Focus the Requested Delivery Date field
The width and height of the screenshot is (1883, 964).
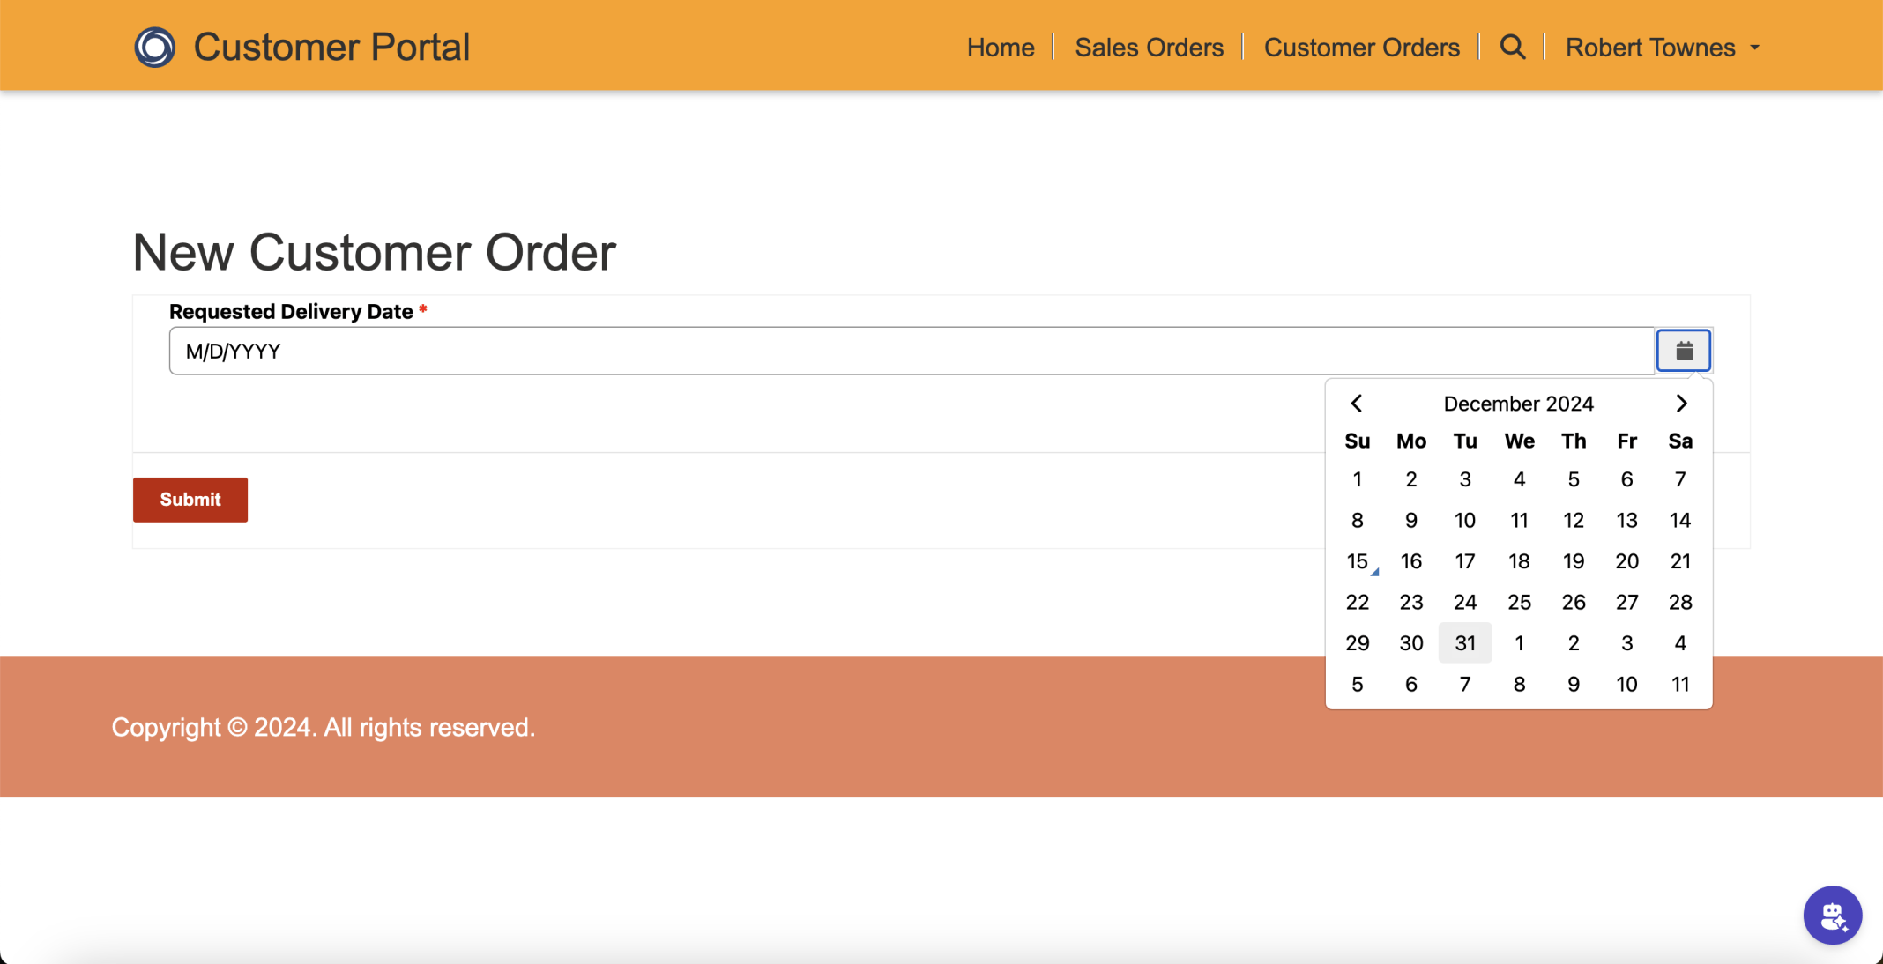point(911,352)
